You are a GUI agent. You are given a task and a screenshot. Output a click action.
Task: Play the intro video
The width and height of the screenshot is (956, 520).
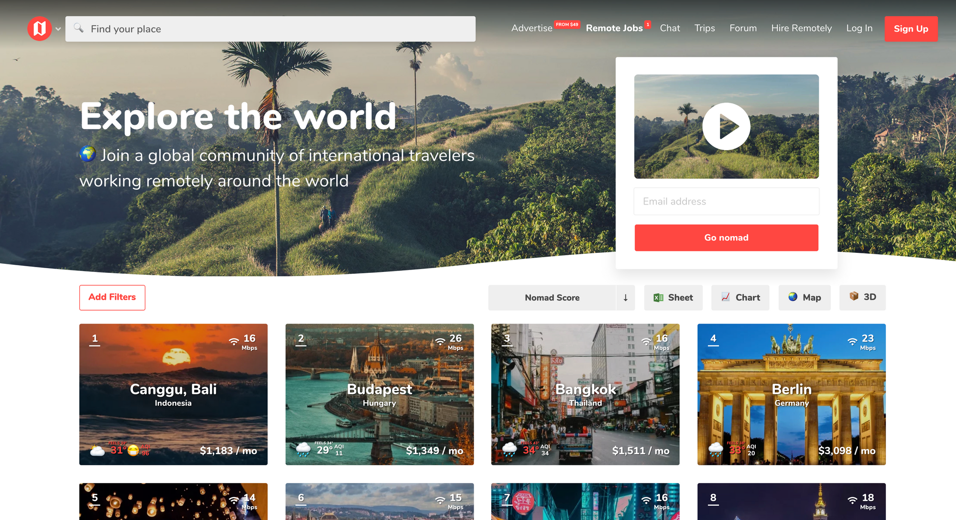coord(726,127)
